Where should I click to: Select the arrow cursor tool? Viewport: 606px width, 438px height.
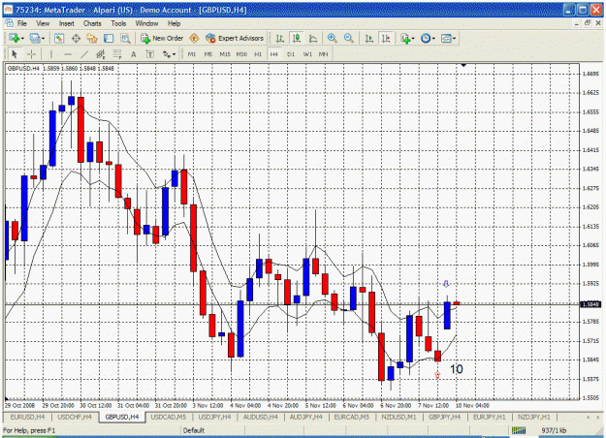coord(15,54)
